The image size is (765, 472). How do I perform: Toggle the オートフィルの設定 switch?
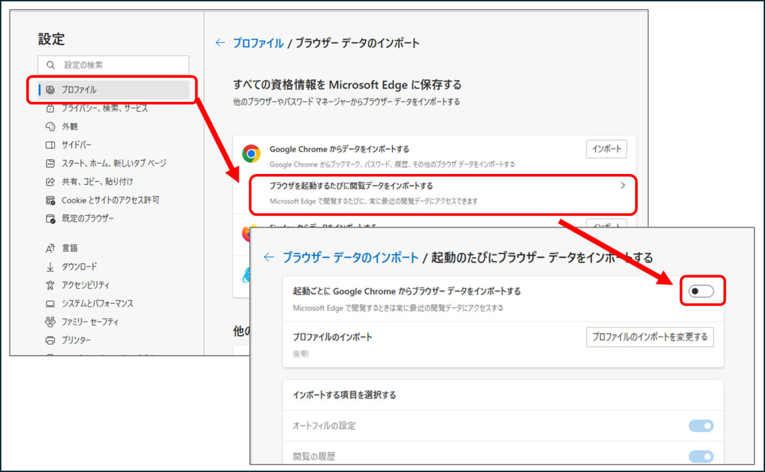click(701, 426)
